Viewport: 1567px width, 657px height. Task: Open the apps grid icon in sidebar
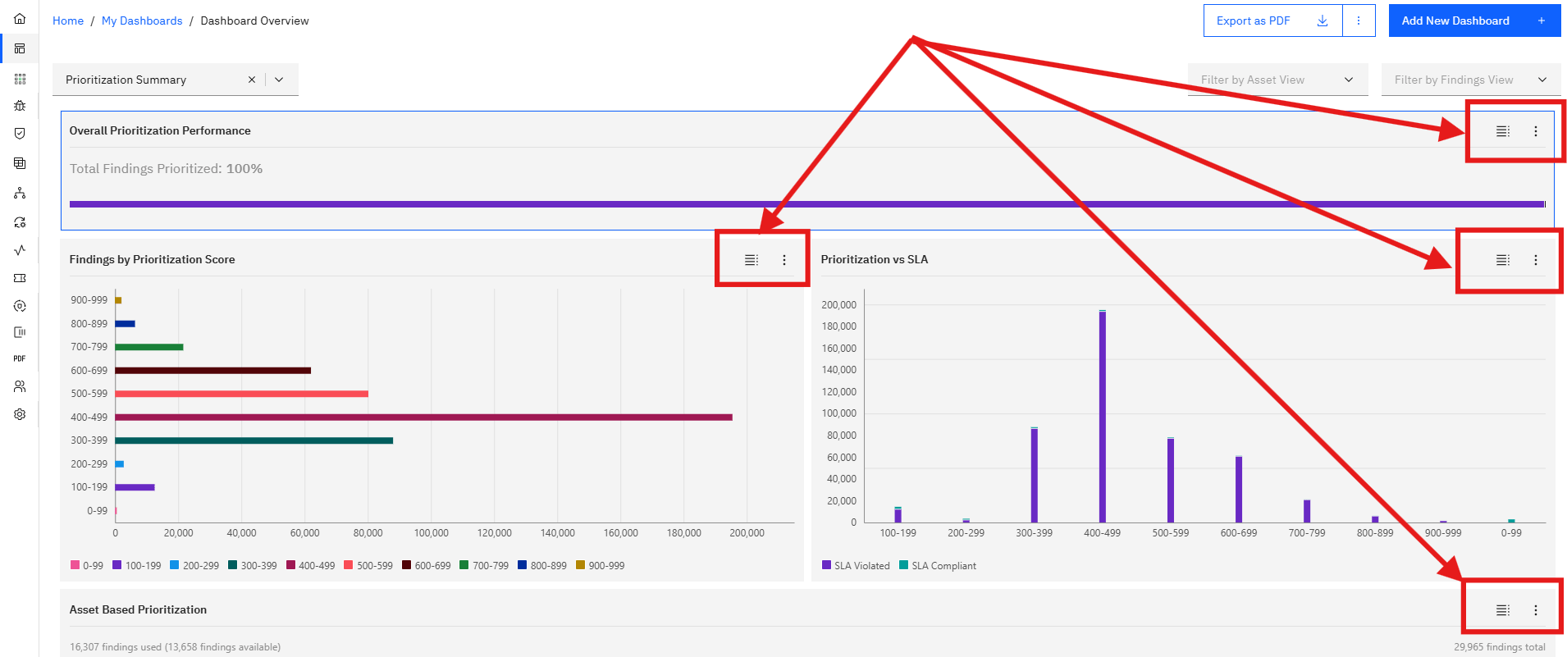coord(20,79)
